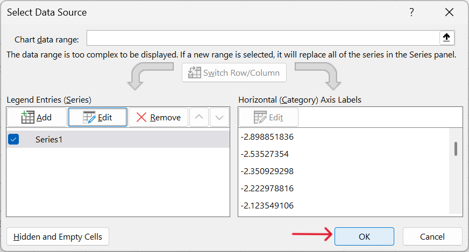
Task: Remove the selected series
Action: [158, 117]
